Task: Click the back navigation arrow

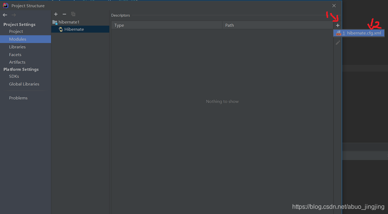Action: tap(5, 15)
